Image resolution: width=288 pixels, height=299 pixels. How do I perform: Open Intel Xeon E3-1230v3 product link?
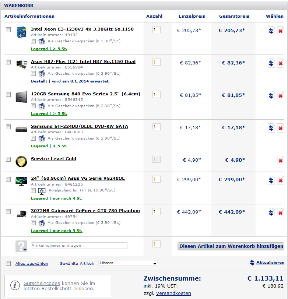pos(82,29)
